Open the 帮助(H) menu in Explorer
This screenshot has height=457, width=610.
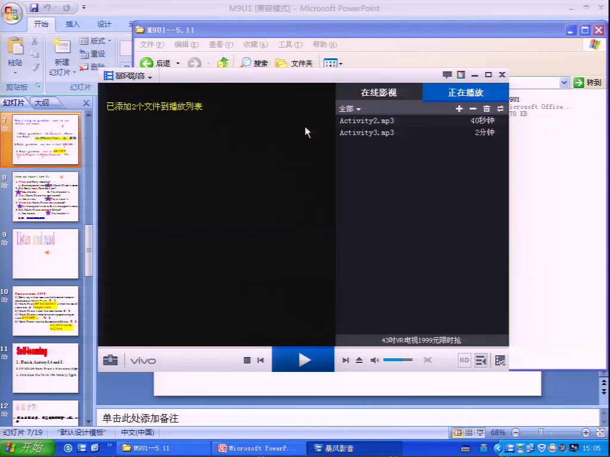(325, 45)
